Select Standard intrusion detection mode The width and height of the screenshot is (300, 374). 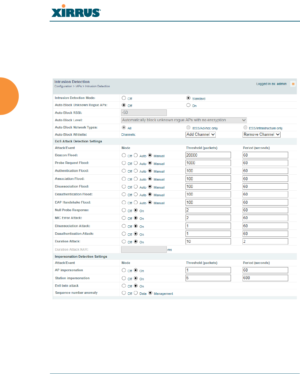[x=188, y=98]
